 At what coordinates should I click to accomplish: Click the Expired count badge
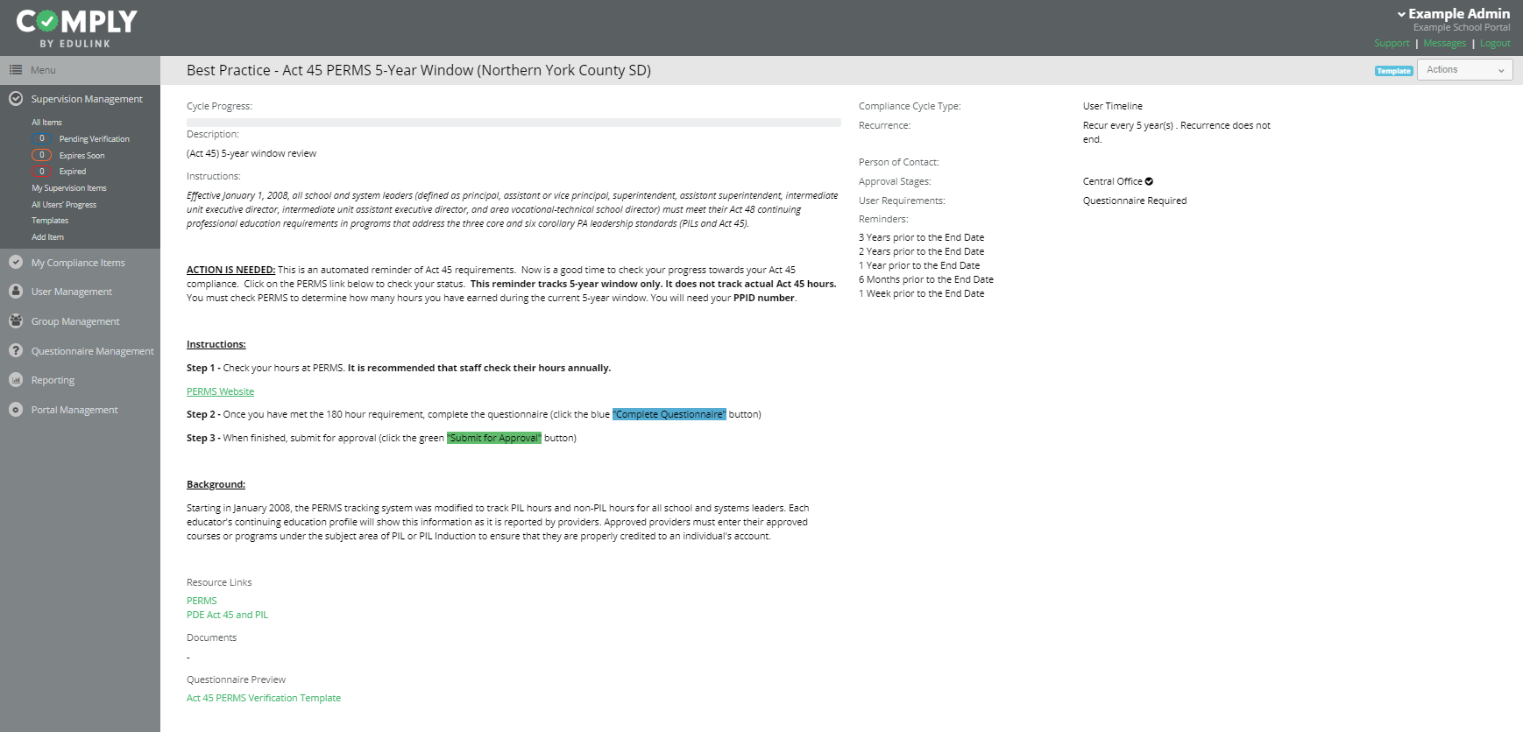click(41, 172)
